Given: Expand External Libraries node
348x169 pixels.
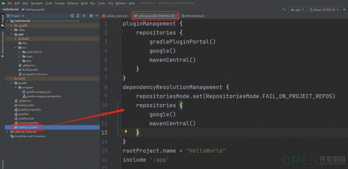Looking at the screenshot, I should 7,132.
